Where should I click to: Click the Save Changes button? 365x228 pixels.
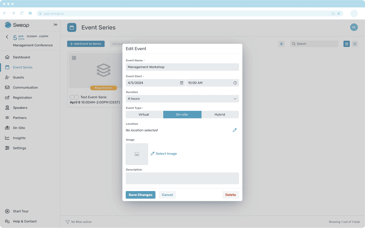pos(140,195)
